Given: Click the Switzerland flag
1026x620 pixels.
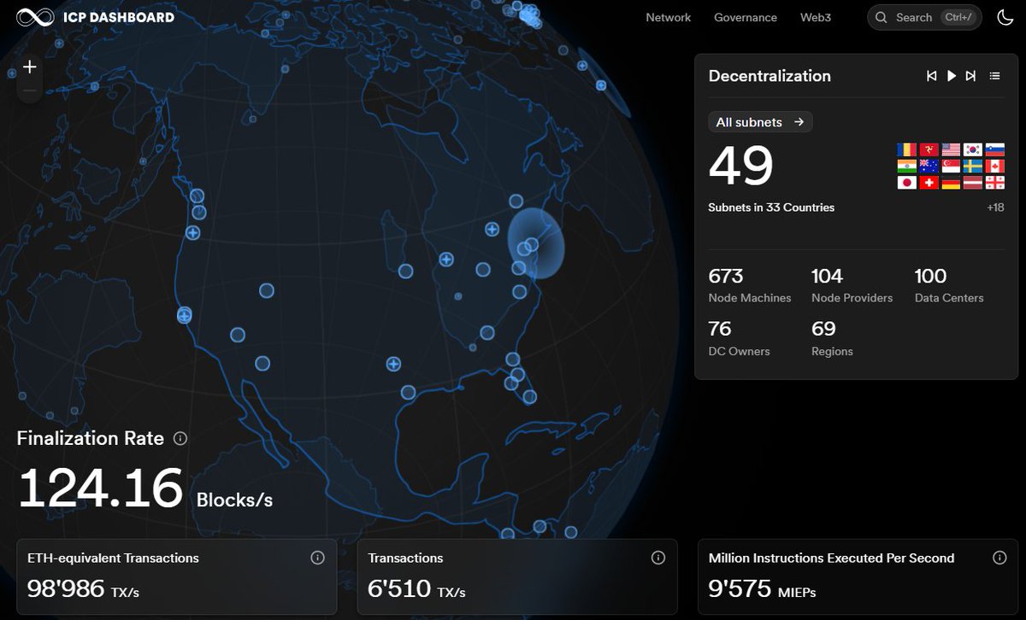Looking at the screenshot, I should pos(929,183).
